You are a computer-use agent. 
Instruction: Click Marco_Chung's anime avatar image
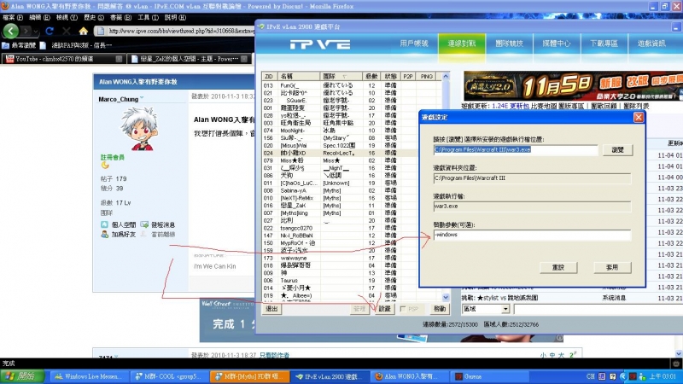(x=139, y=129)
